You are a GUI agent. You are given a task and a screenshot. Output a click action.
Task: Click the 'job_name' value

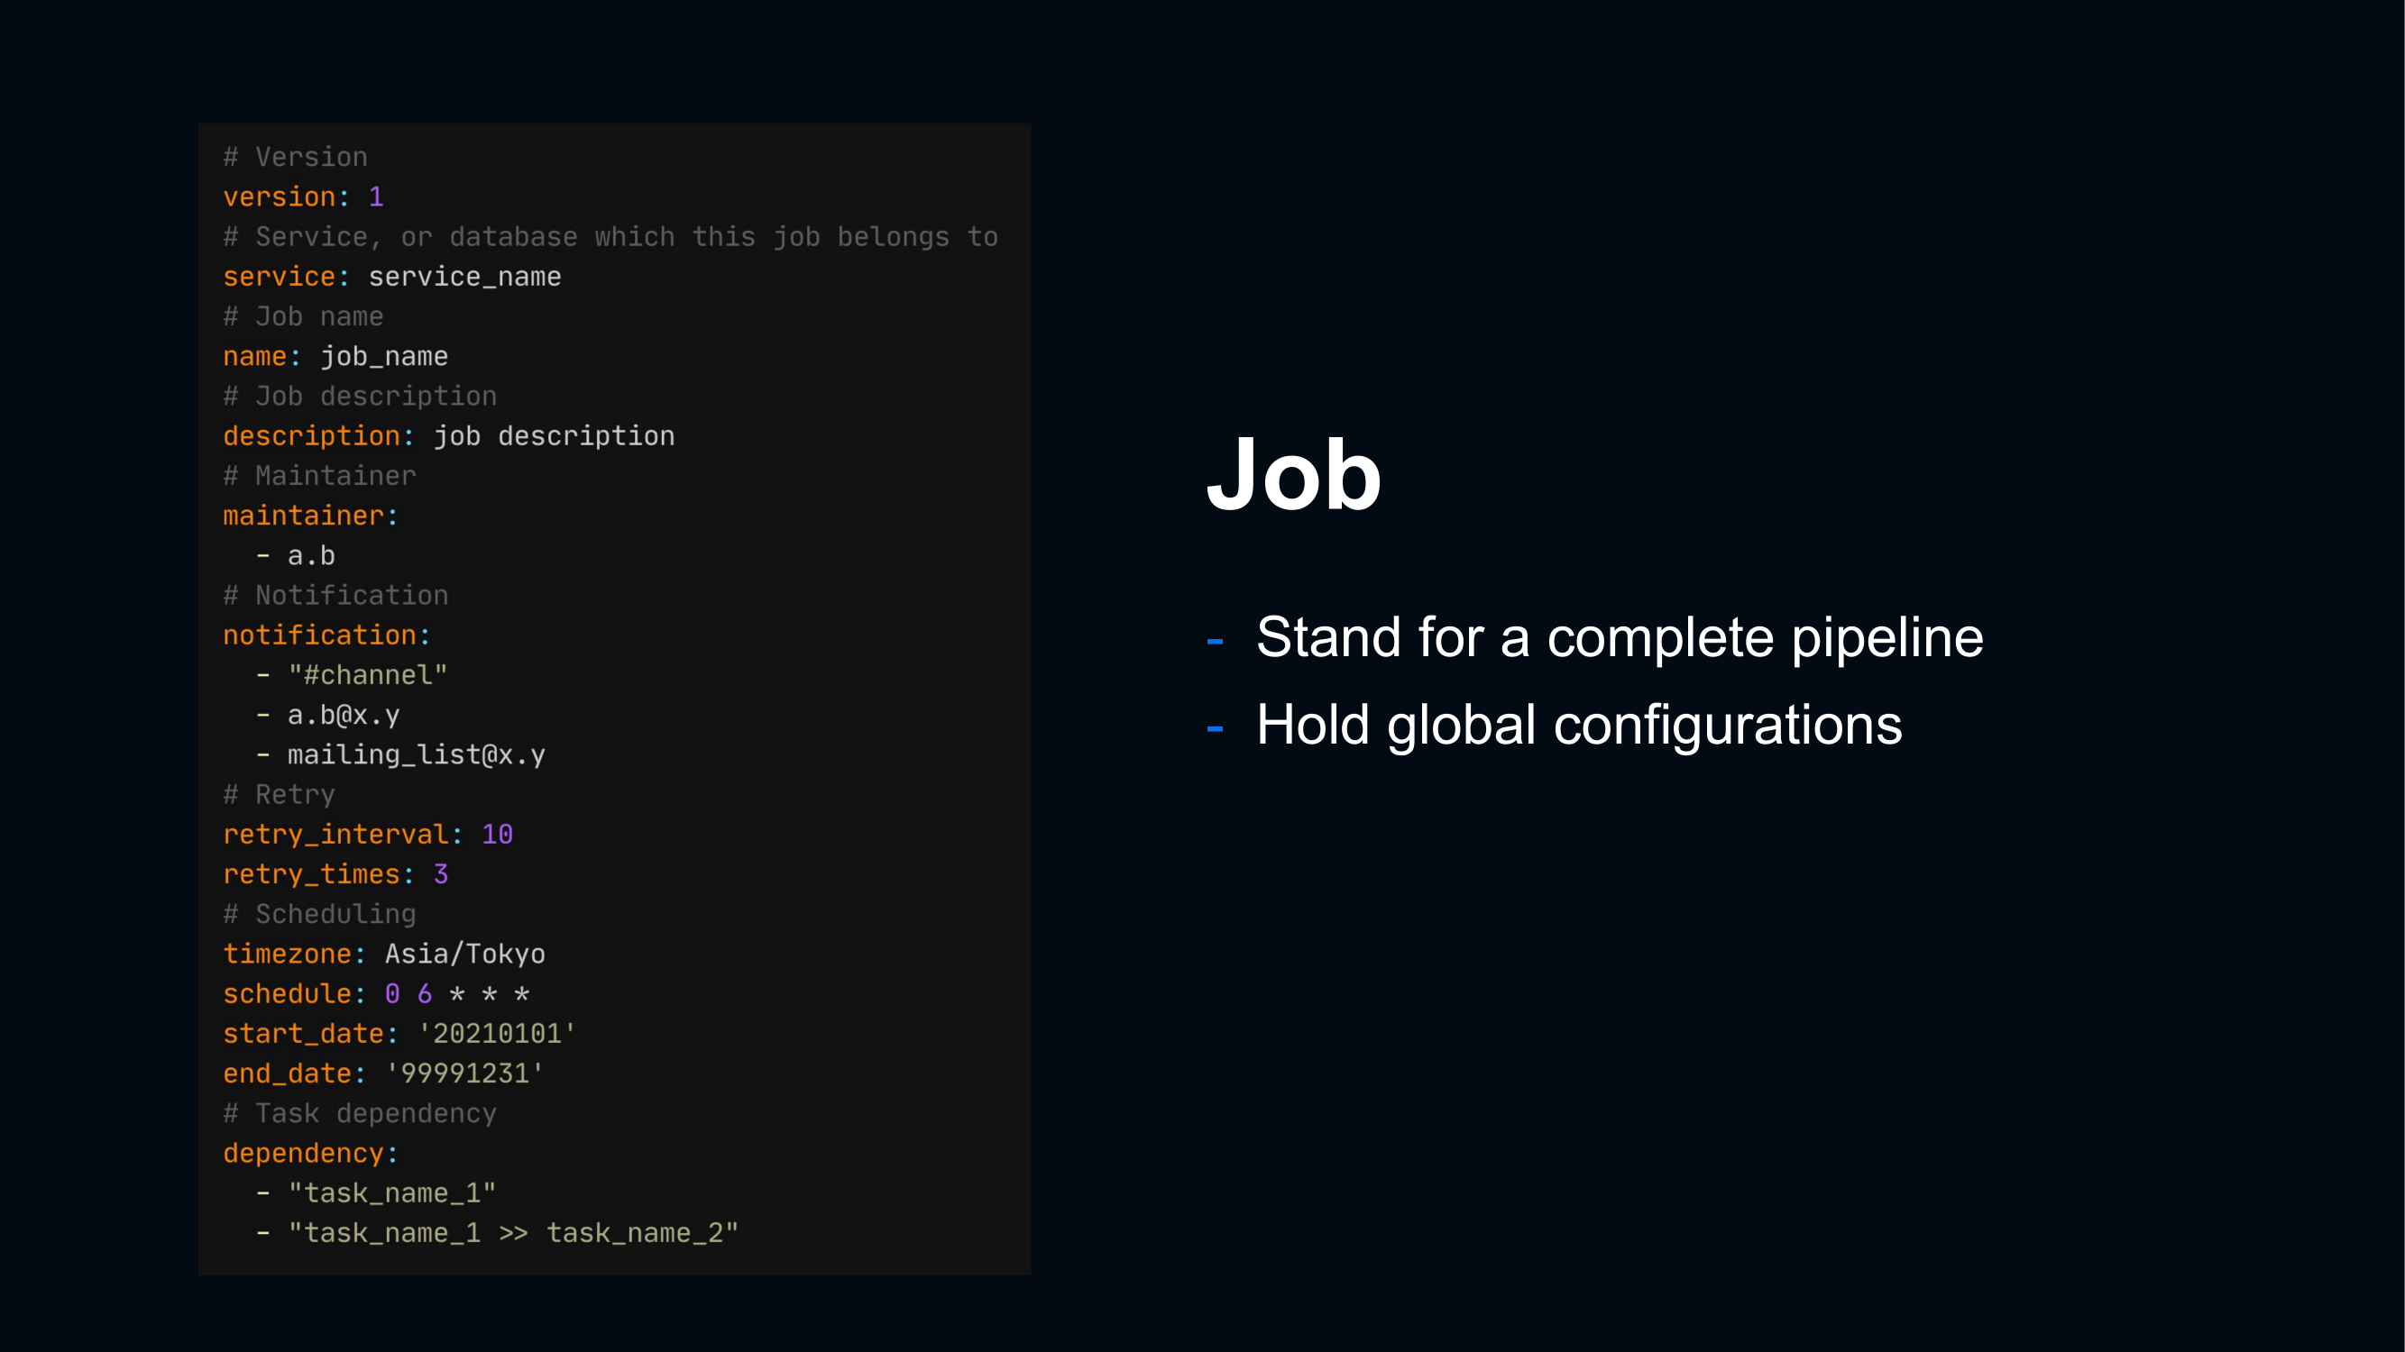pyautogui.click(x=384, y=356)
